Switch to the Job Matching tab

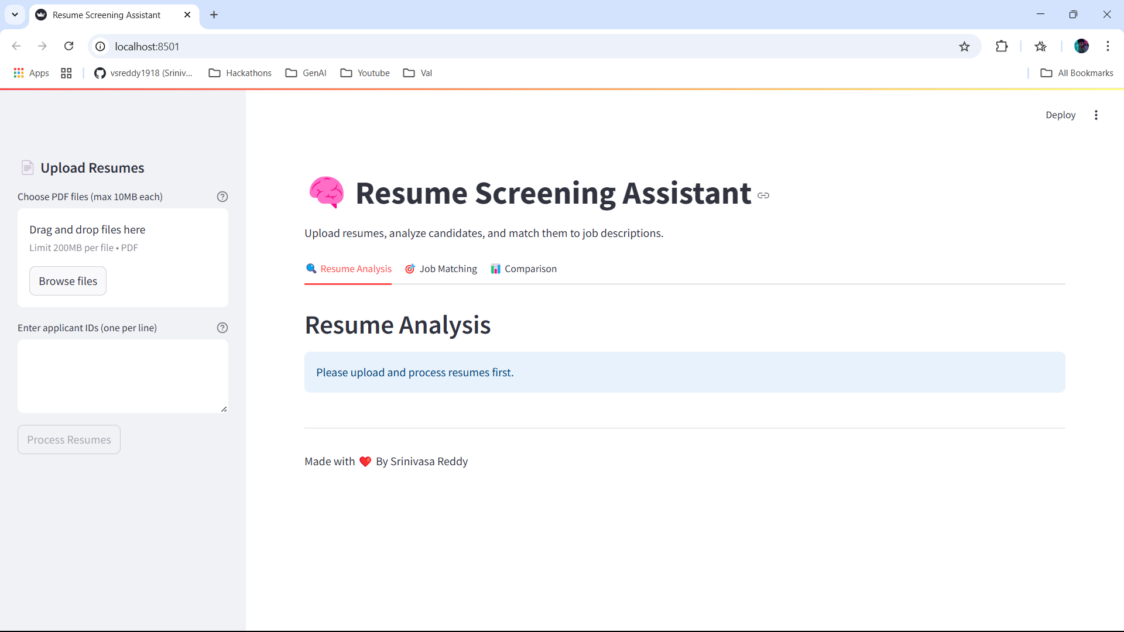point(441,269)
